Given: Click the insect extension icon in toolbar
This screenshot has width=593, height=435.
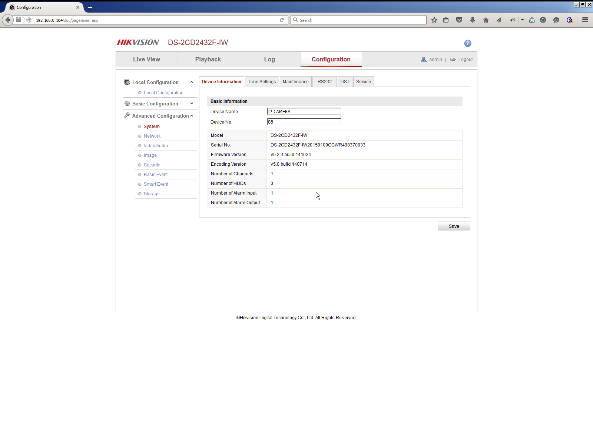Looking at the screenshot, I should (x=513, y=20).
